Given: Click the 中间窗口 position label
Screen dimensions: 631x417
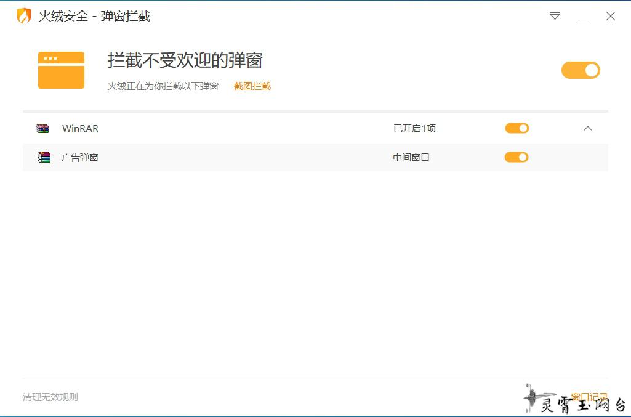Looking at the screenshot, I should [x=411, y=158].
